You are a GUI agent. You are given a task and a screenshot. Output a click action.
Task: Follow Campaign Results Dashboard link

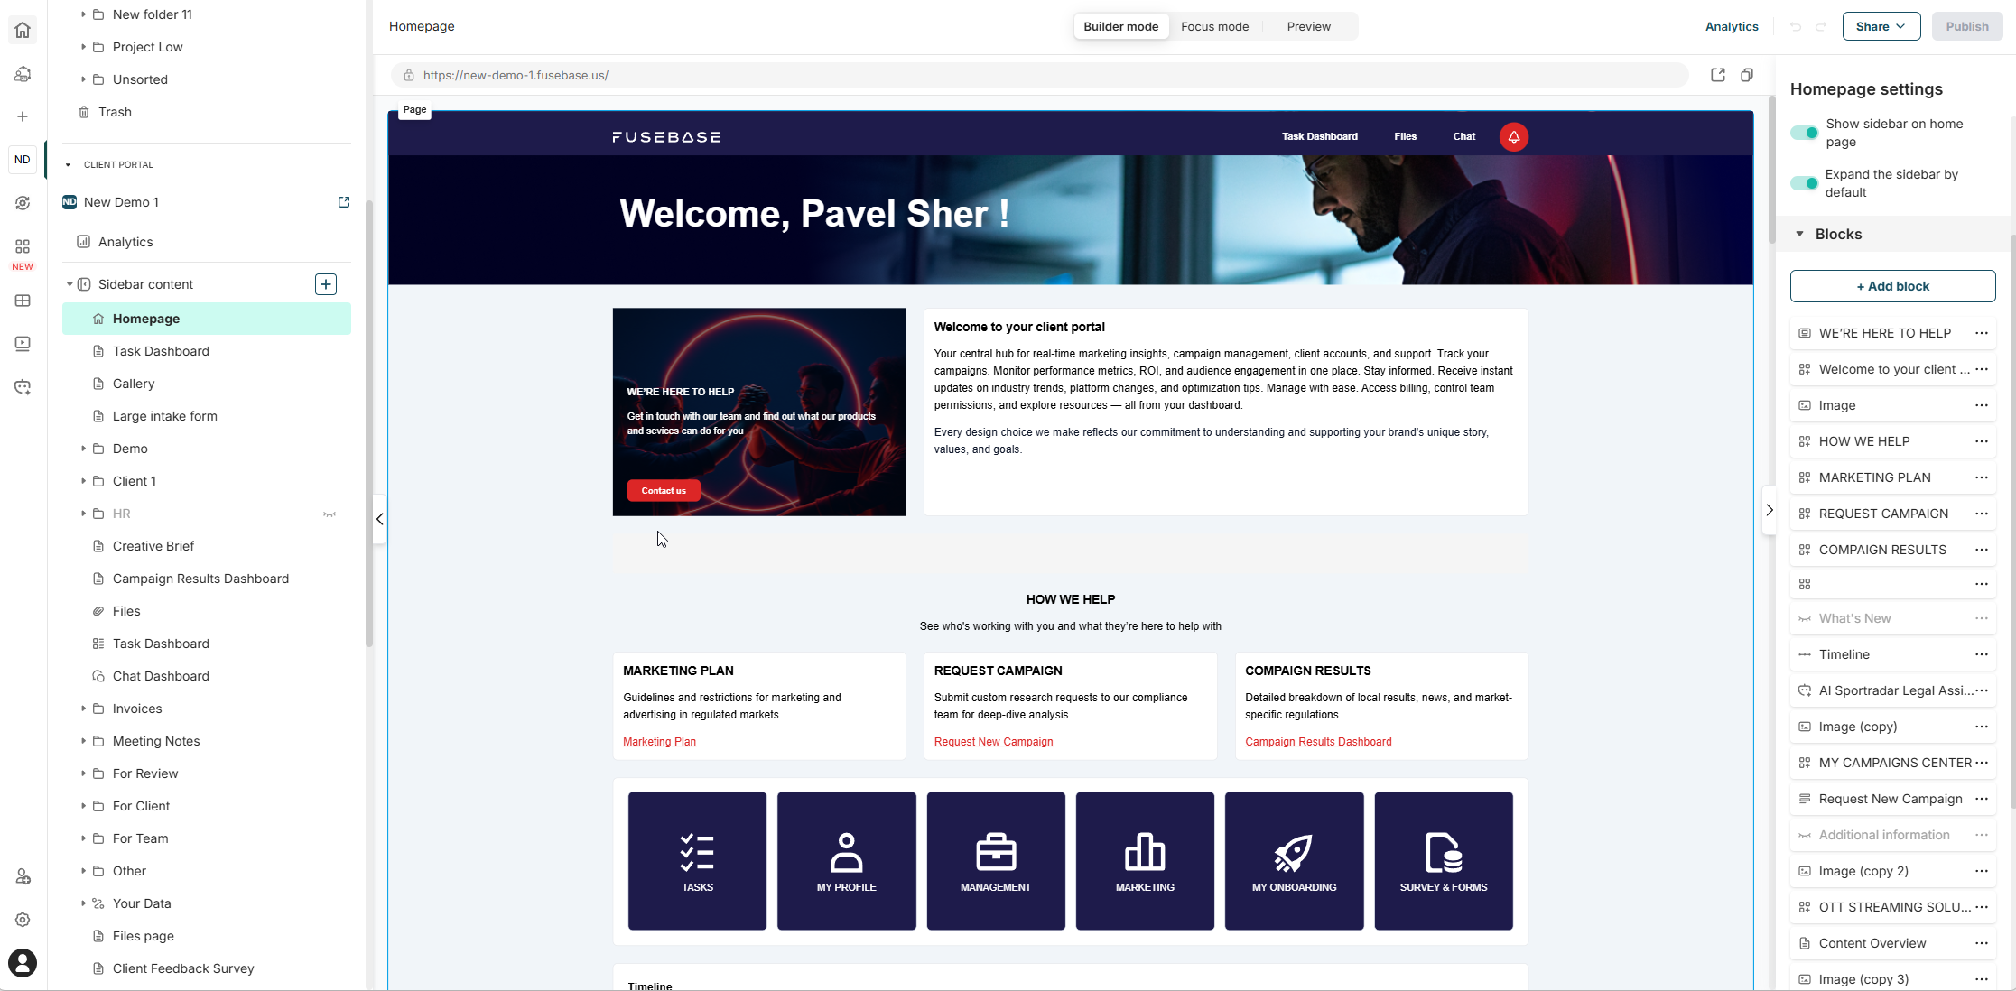click(x=1318, y=742)
